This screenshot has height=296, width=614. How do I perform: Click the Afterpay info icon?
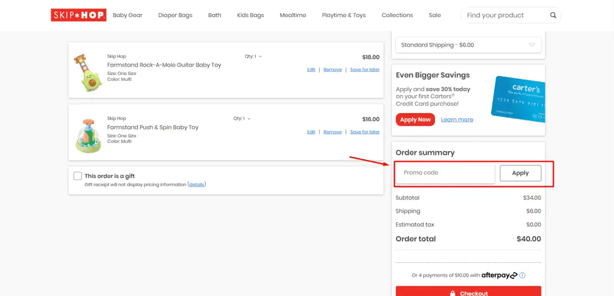[522, 275]
